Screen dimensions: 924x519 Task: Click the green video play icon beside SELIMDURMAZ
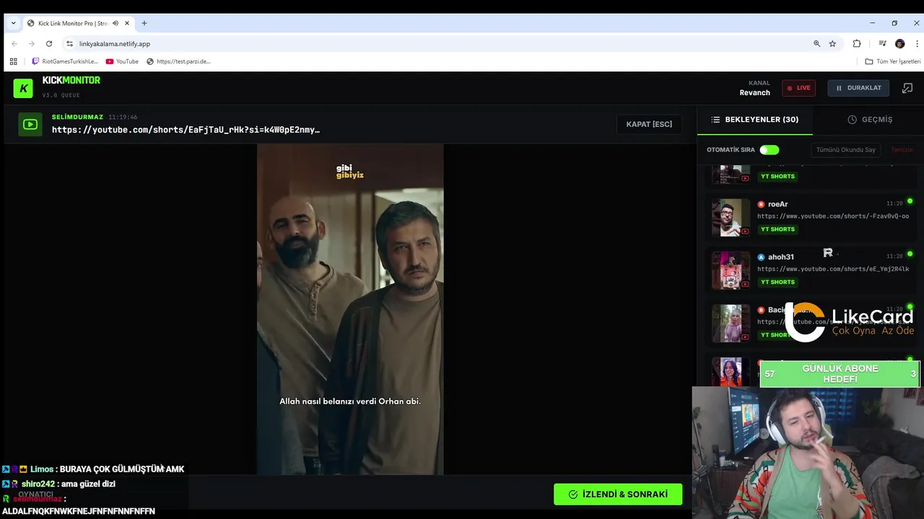(30, 124)
